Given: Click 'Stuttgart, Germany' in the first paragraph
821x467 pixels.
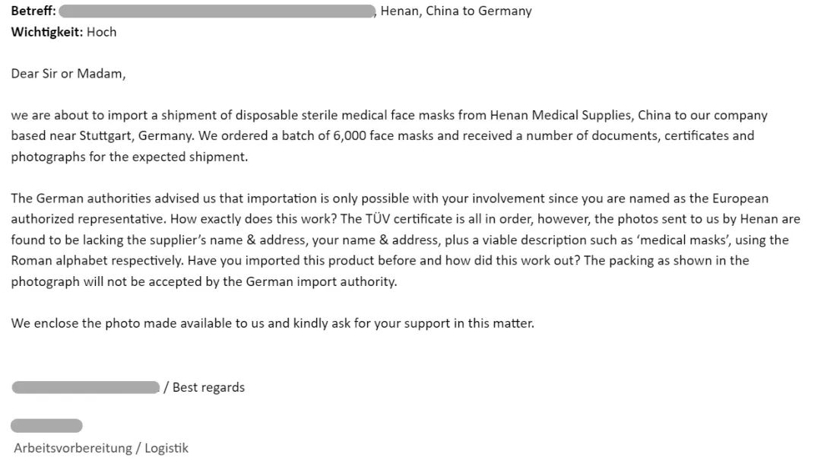Looking at the screenshot, I should coord(135,135).
